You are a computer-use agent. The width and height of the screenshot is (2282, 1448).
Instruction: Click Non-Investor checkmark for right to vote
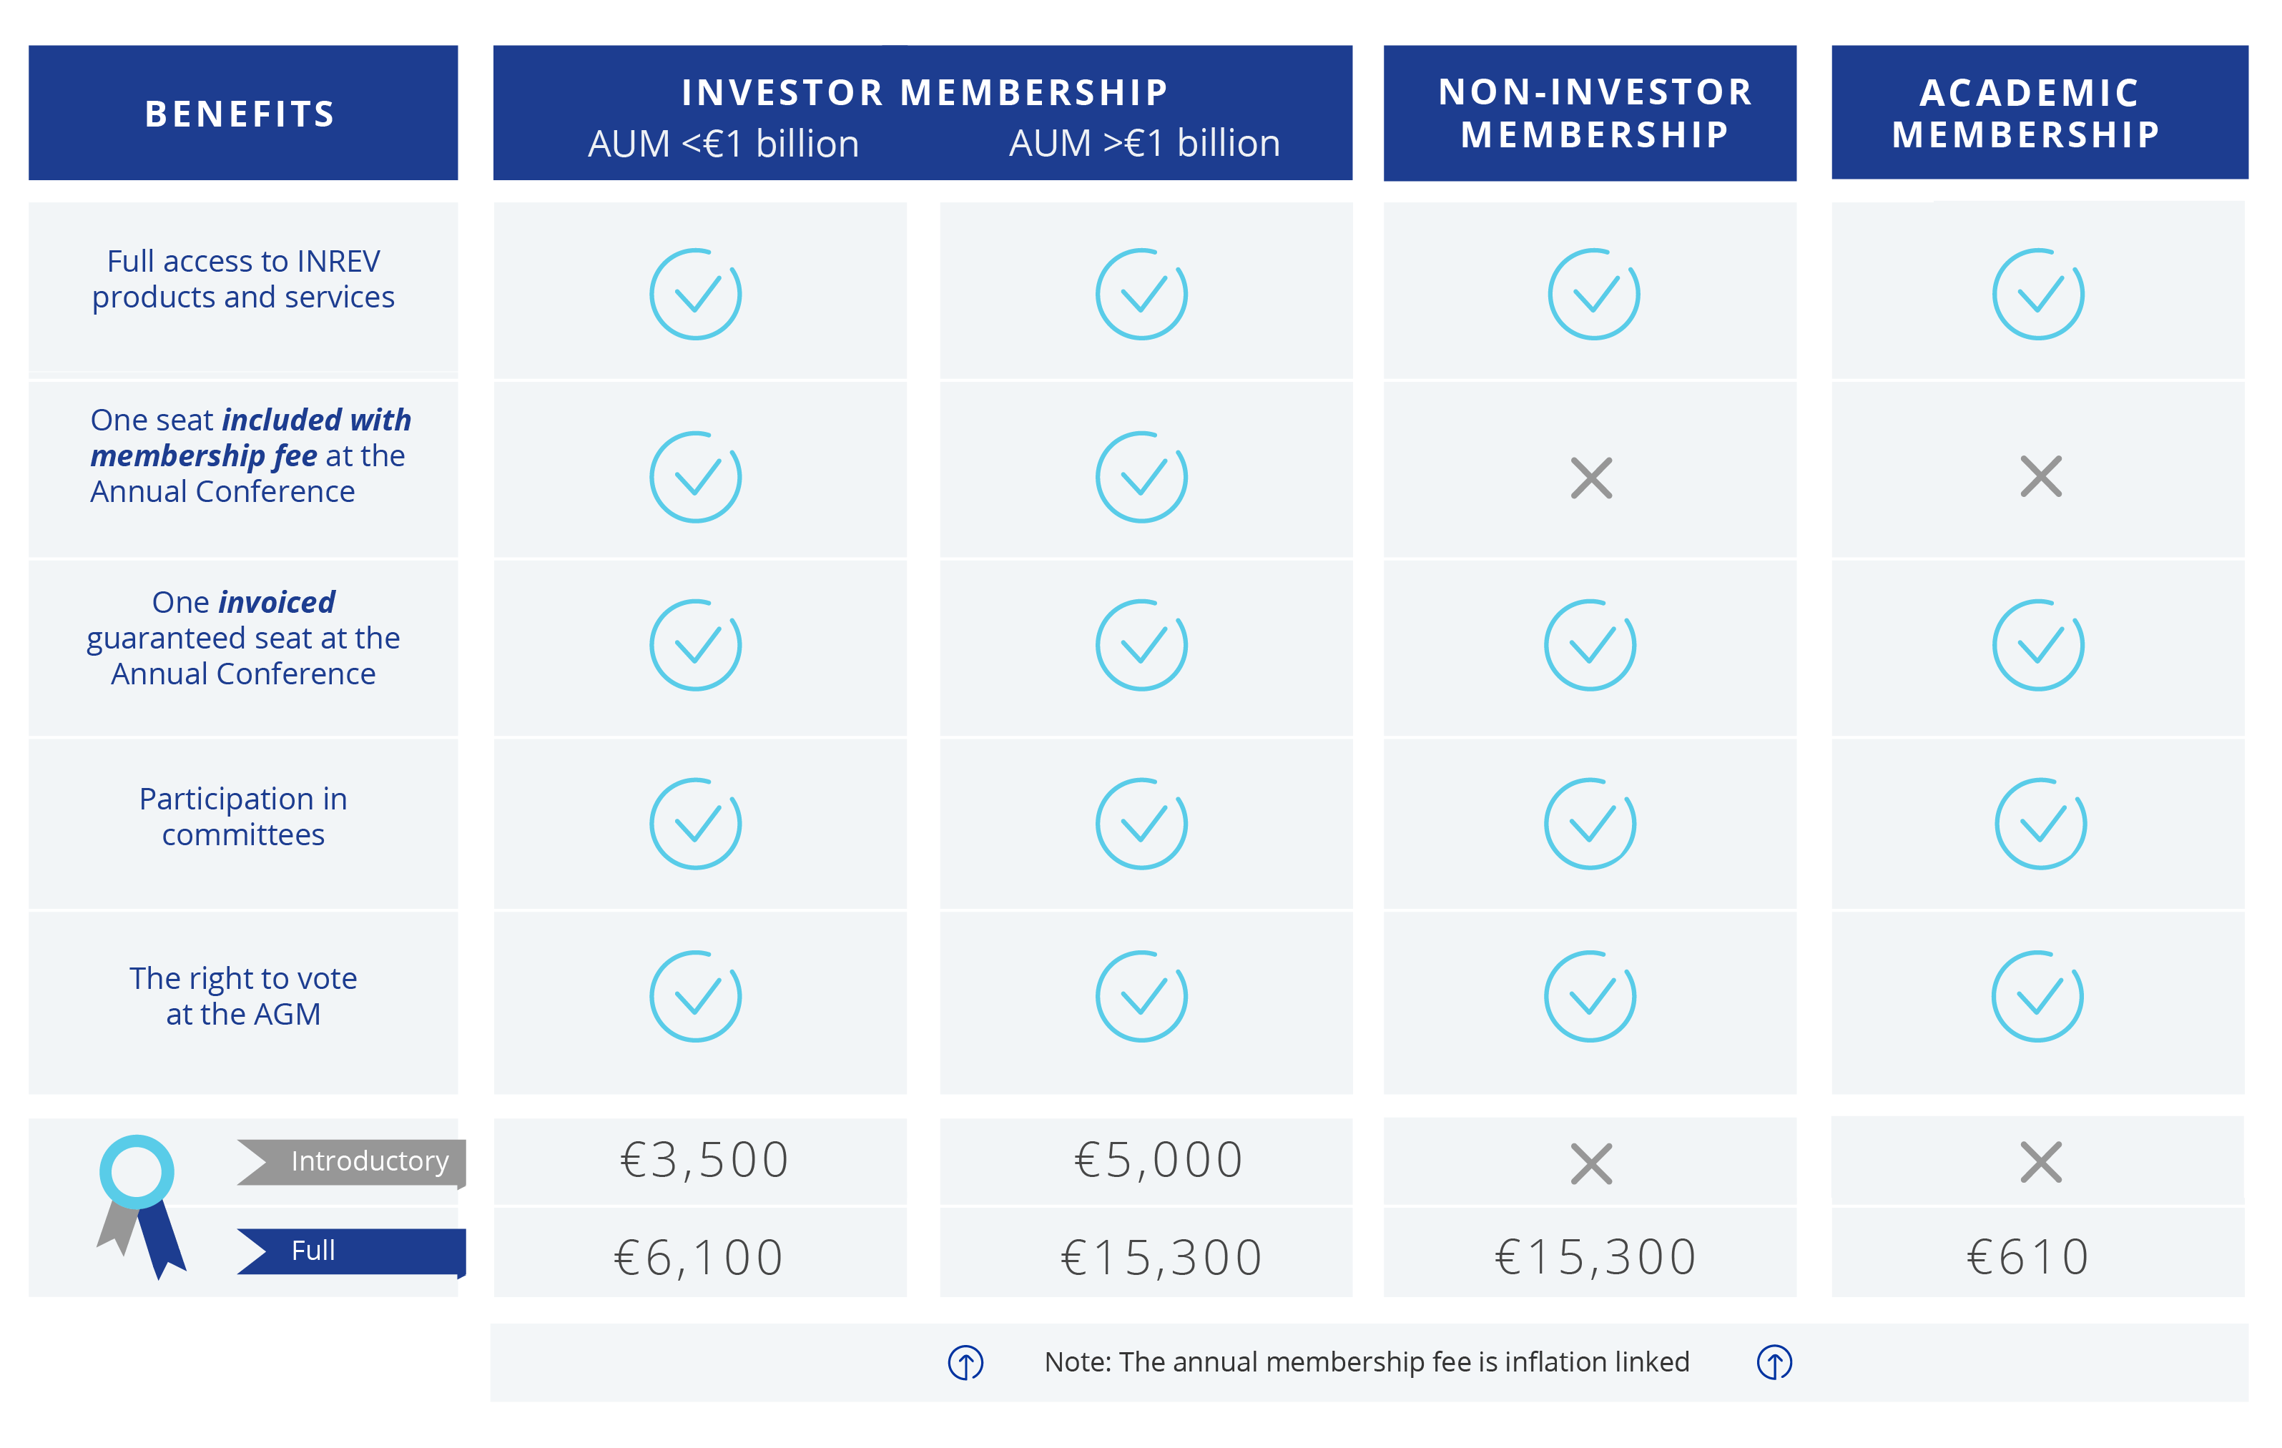pyautogui.click(x=1589, y=996)
